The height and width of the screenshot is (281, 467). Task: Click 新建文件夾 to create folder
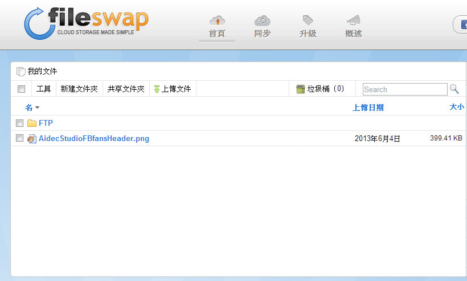pyautogui.click(x=79, y=89)
